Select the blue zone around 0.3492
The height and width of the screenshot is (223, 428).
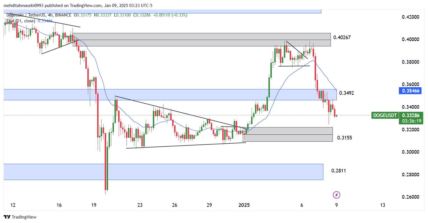tap(170, 95)
